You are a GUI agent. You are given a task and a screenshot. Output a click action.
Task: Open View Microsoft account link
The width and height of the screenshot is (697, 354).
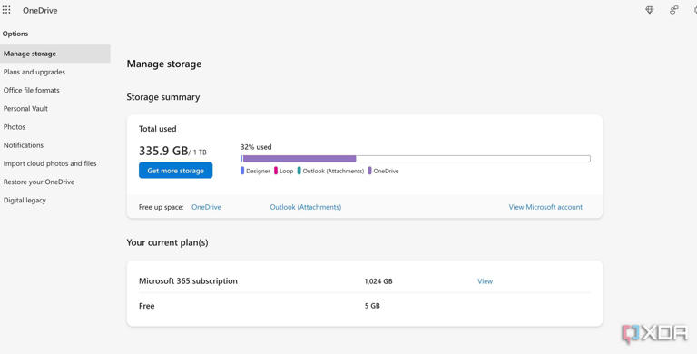[x=545, y=207]
